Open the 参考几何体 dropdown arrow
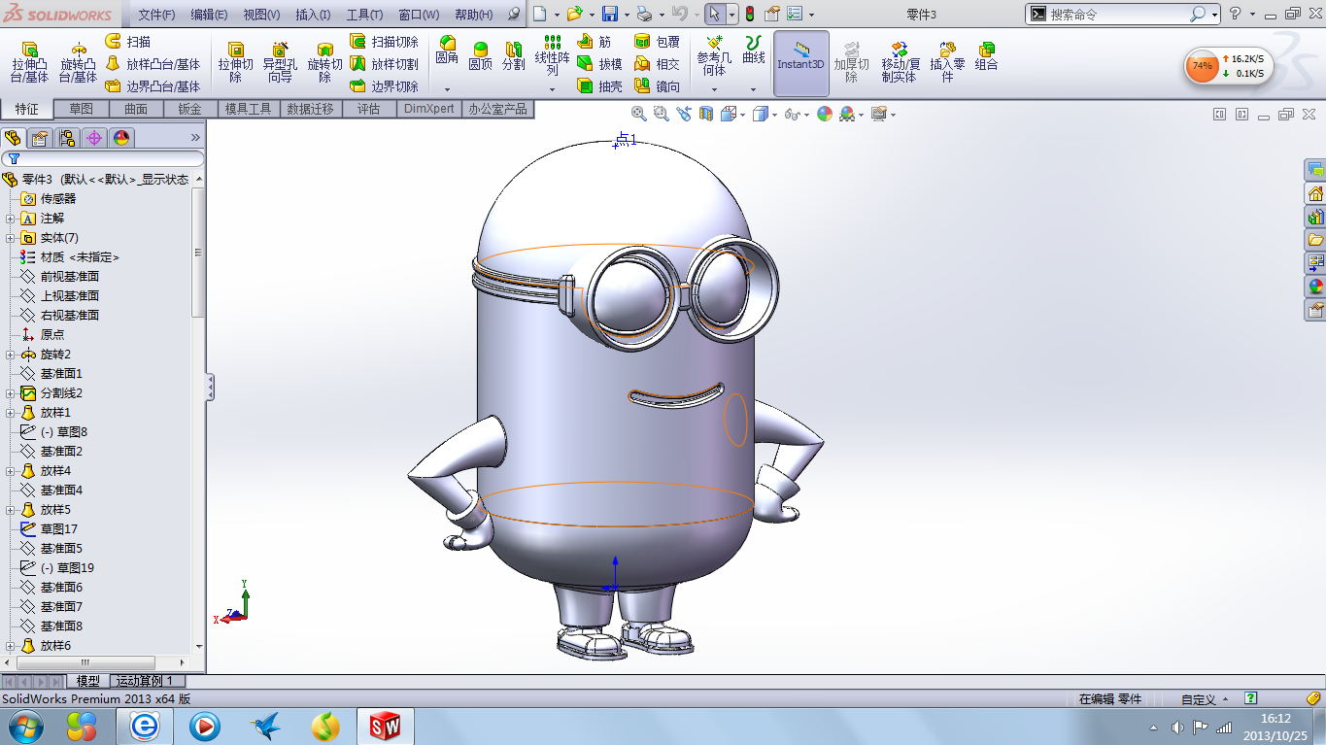Image resolution: width=1326 pixels, height=745 pixels. coord(714,89)
